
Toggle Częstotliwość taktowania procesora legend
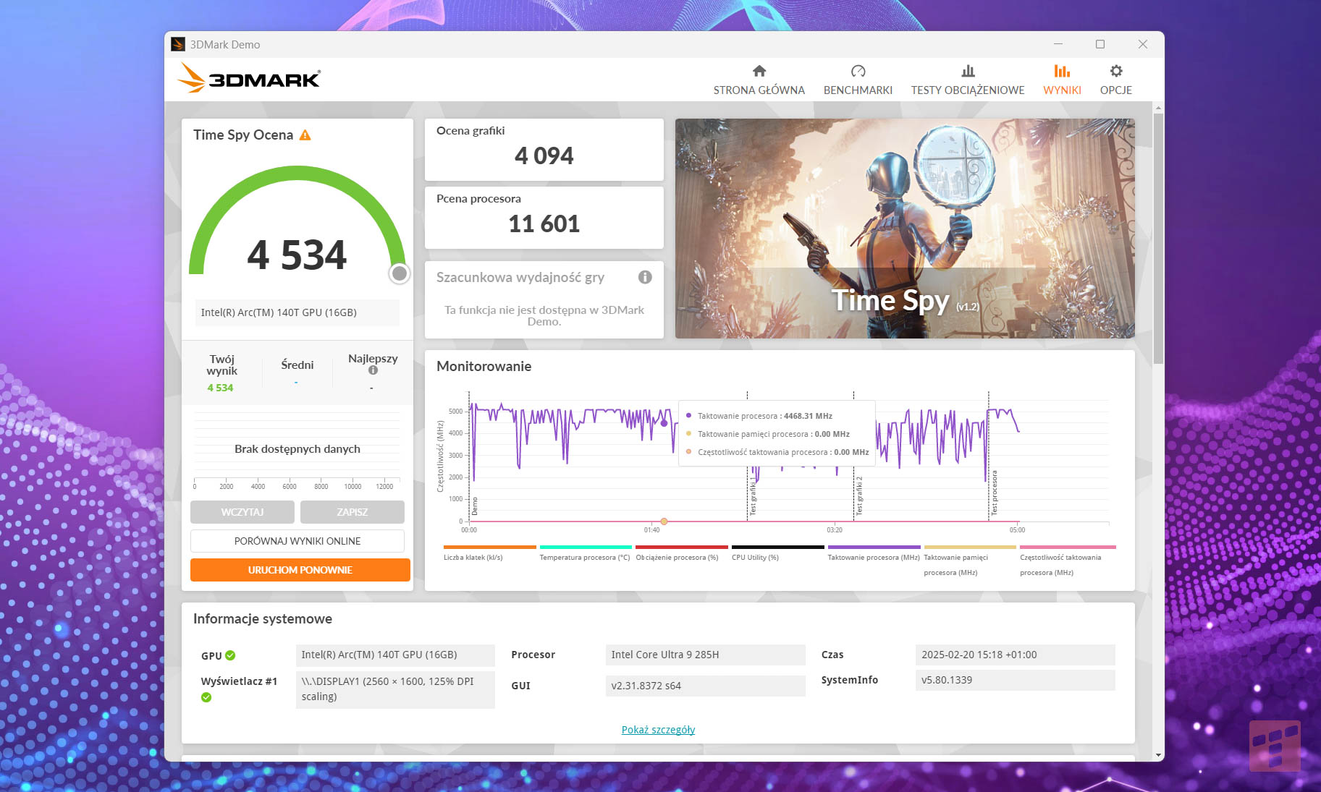pyautogui.click(x=1068, y=561)
